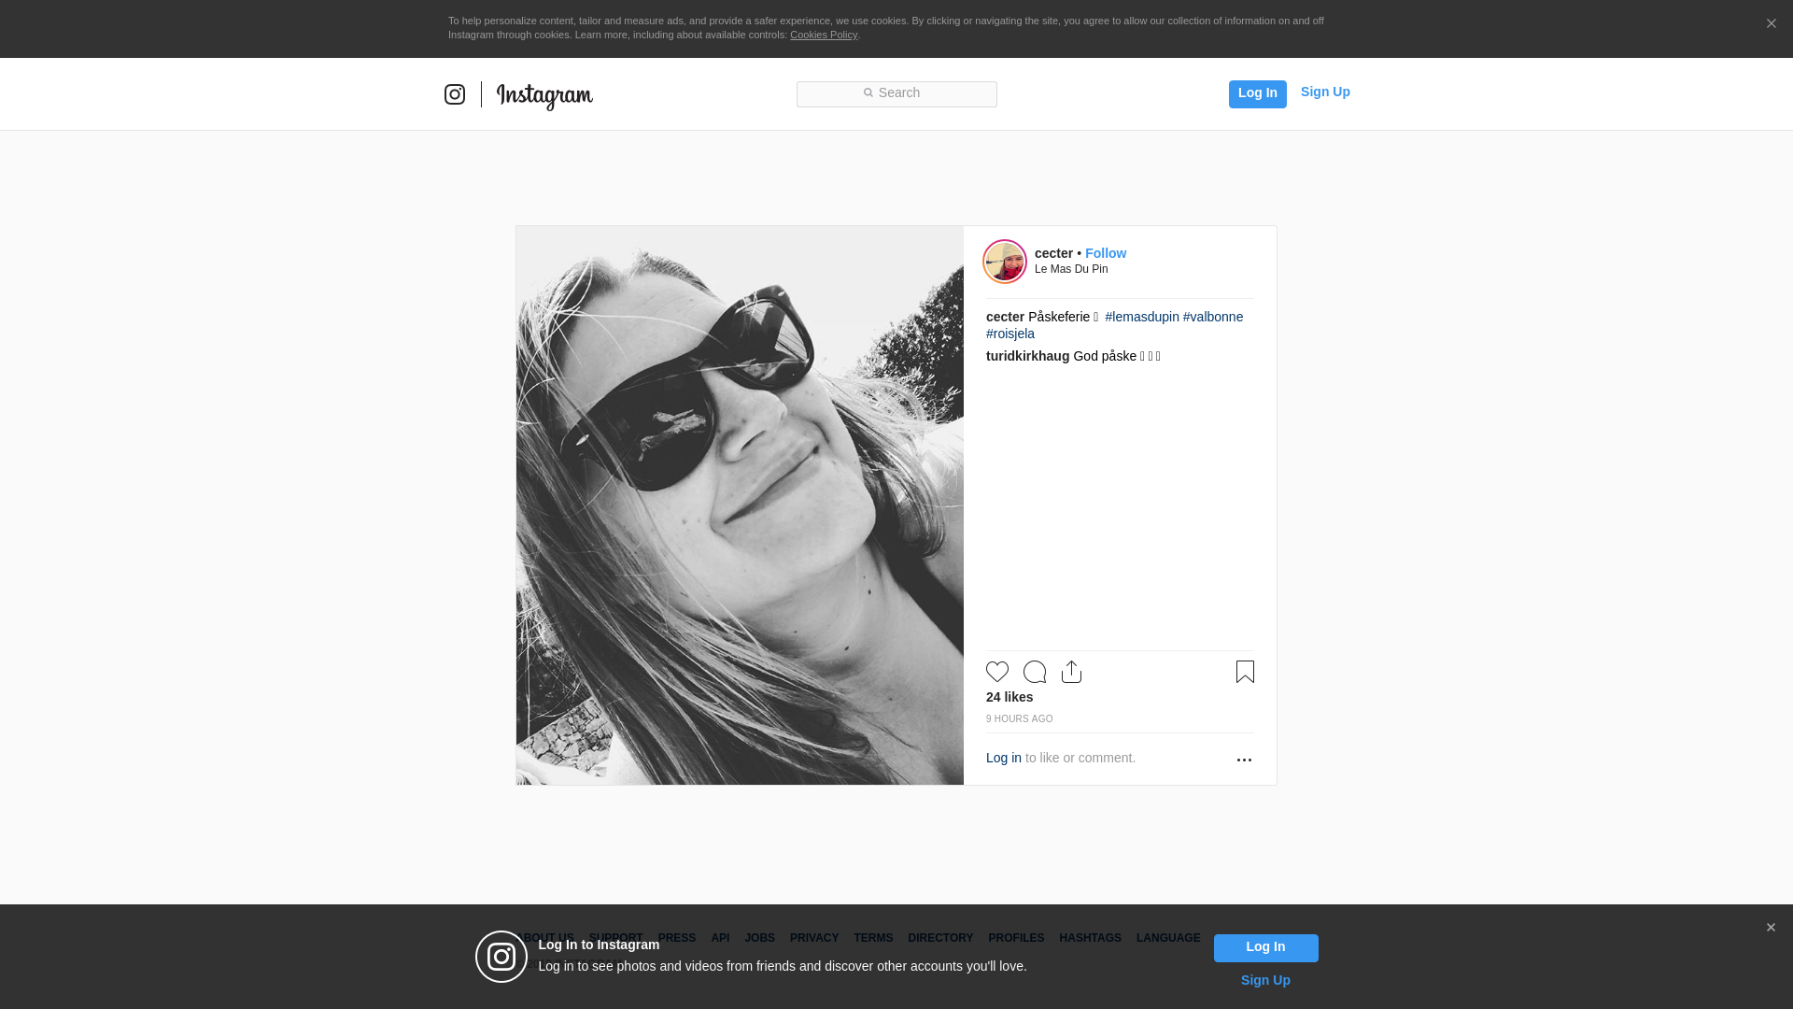
Task: Open the Instagram wordmark home link
Action: point(544,96)
